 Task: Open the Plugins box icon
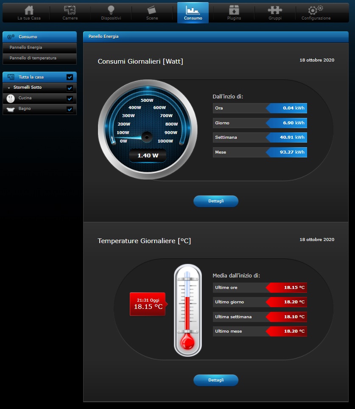234,10
